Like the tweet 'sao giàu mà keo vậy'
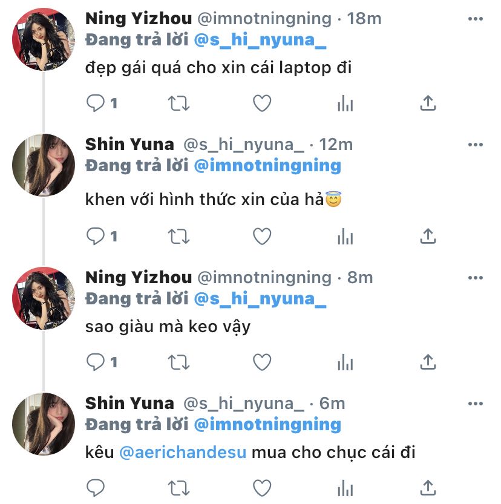Screen dimensions: 501x504 point(261,362)
